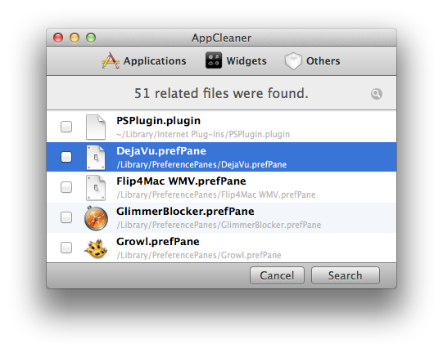Viewport: 443px width, 353px height.
Task: Click the GlimmerBlocker compass icon
Action: click(x=96, y=218)
